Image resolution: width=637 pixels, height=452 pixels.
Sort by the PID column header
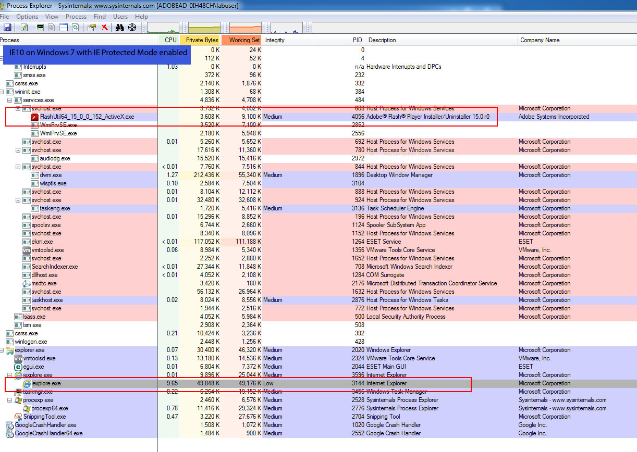[x=339, y=40]
